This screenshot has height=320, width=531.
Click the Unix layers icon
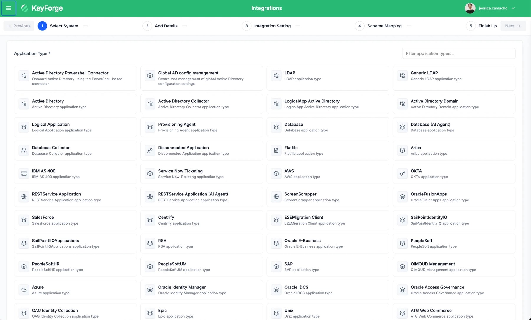pos(276,313)
